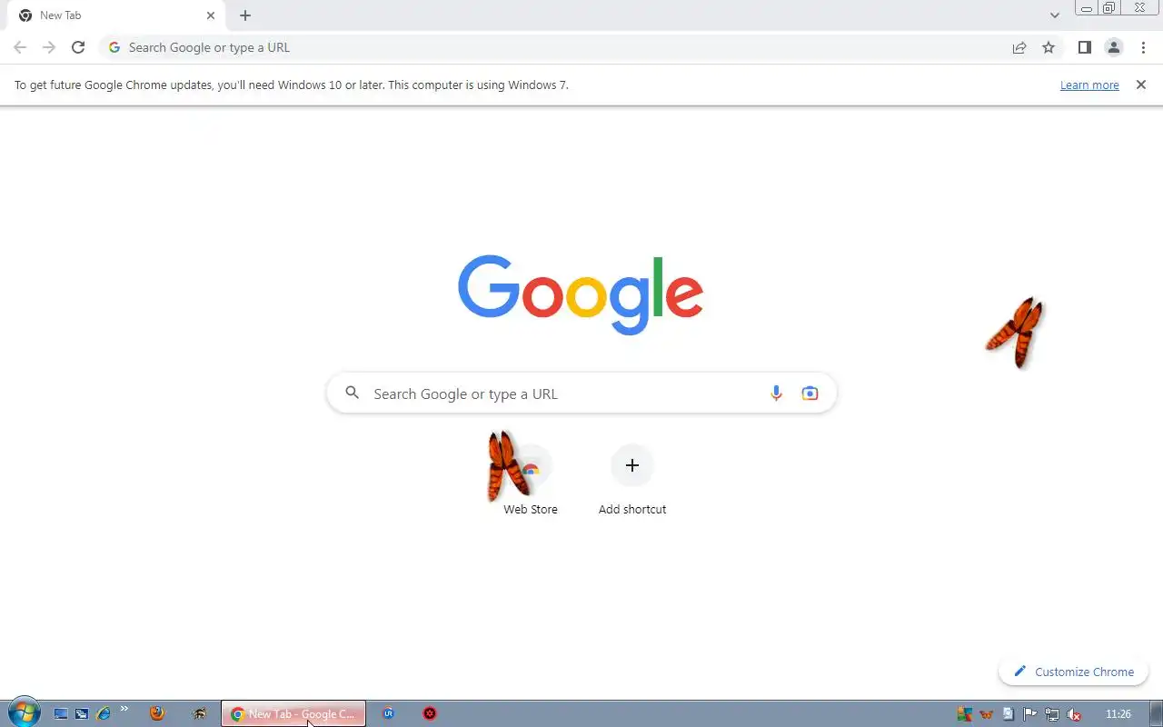Open the Chrome three-dot menu

(x=1143, y=47)
